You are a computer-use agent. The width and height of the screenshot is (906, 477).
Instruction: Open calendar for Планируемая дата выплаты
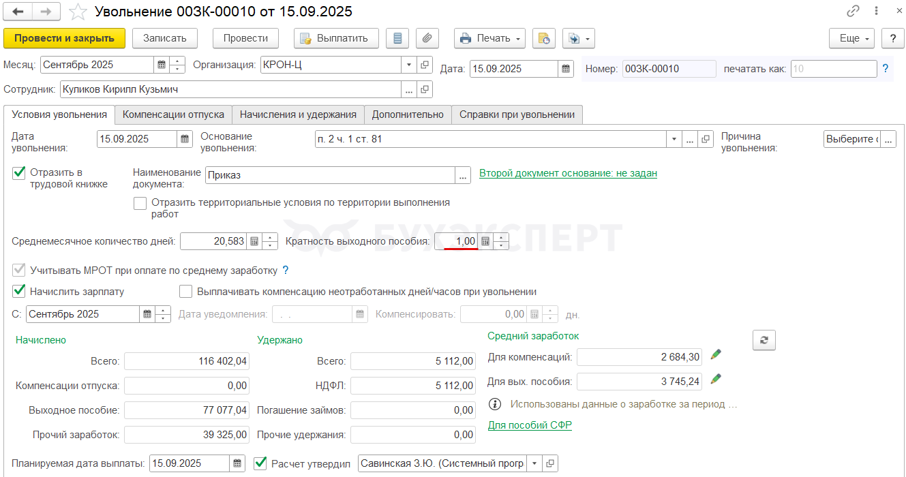[237, 463]
